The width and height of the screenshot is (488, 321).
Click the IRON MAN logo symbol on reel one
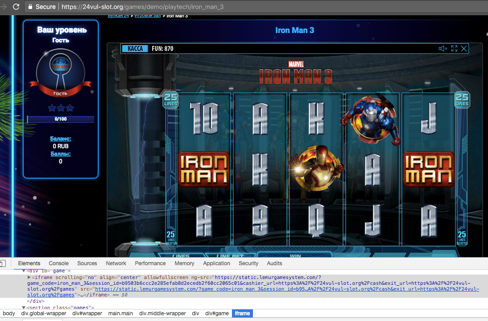[204, 169]
